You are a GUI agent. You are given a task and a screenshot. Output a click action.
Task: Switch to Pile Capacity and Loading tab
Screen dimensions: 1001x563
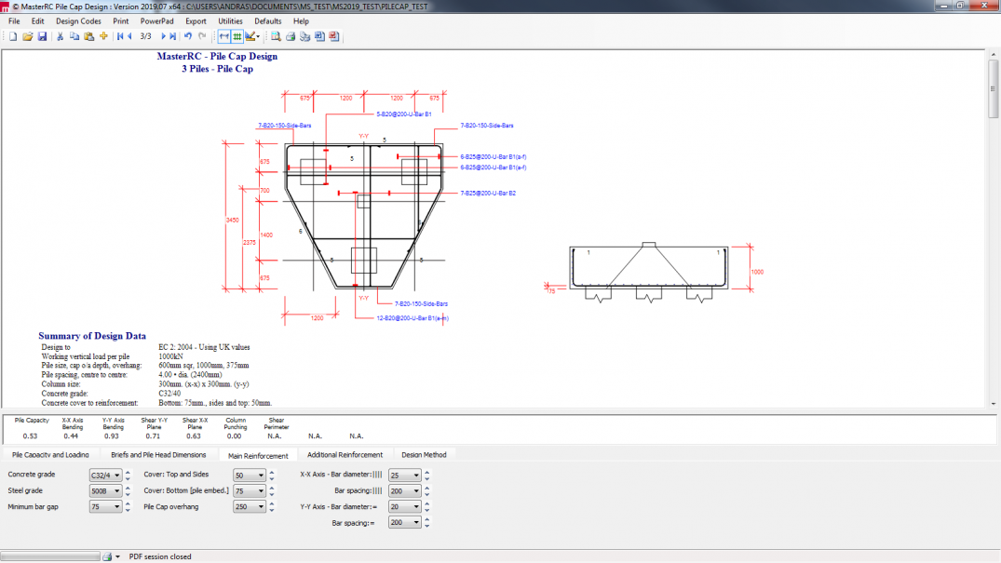click(x=50, y=454)
